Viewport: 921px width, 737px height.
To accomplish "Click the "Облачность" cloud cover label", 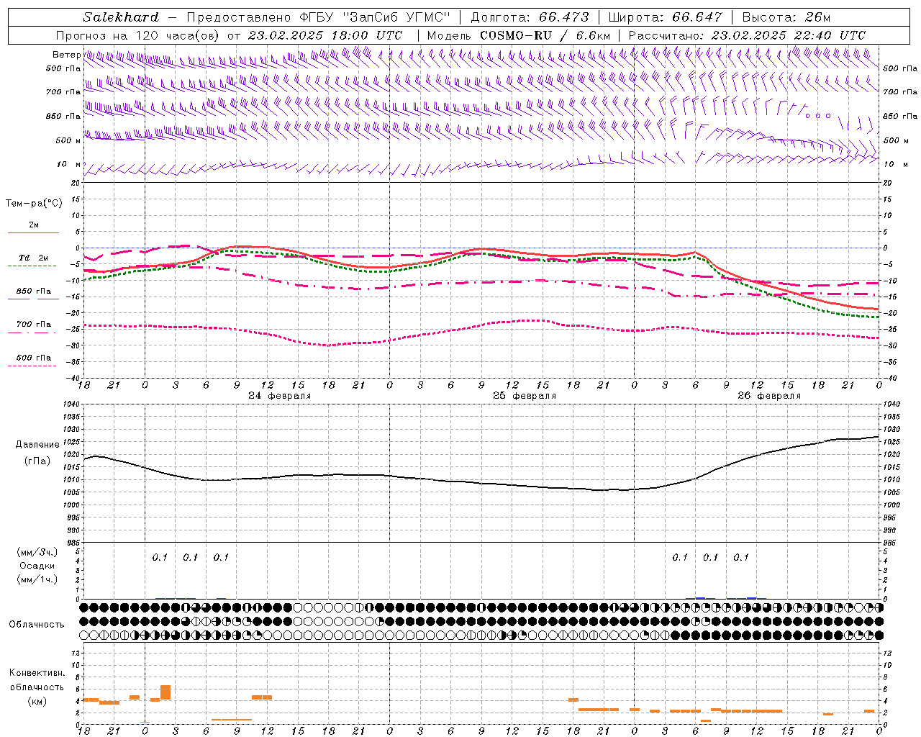I will pos(37,624).
